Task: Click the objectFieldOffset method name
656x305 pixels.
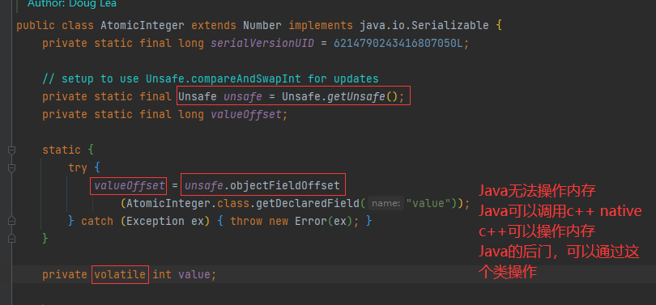Action: [x=285, y=186]
